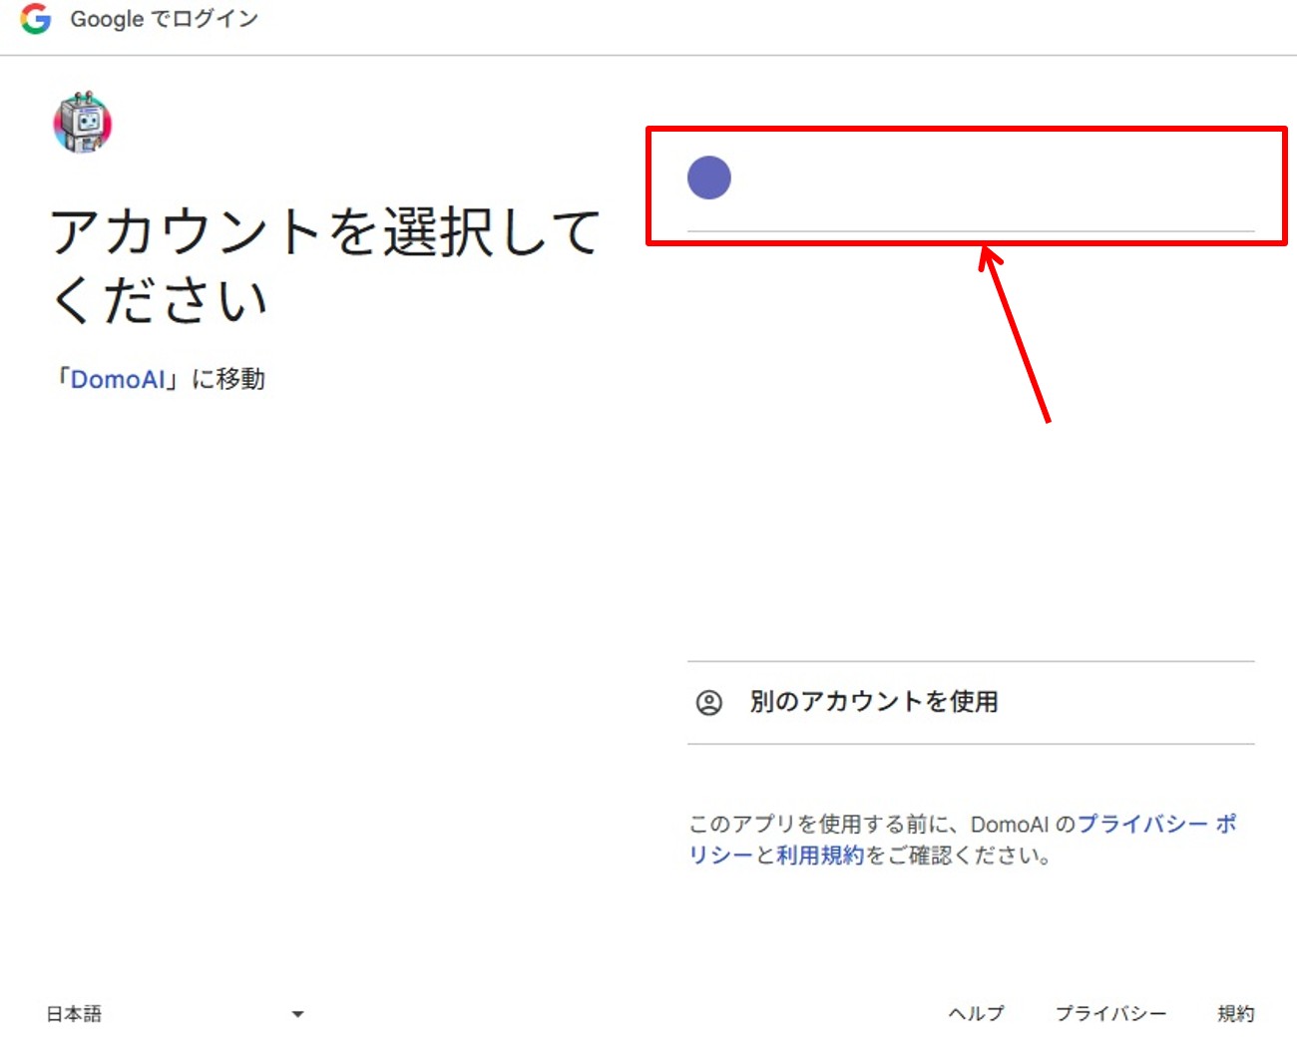Select the 日本語 language selector

pyautogui.click(x=75, y=1014)
